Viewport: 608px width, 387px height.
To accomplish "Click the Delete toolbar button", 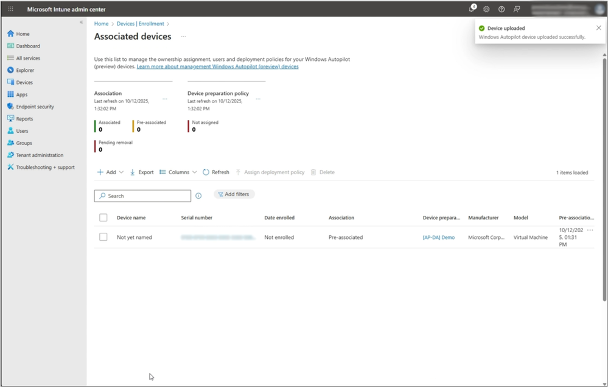I will coord(323,172).
